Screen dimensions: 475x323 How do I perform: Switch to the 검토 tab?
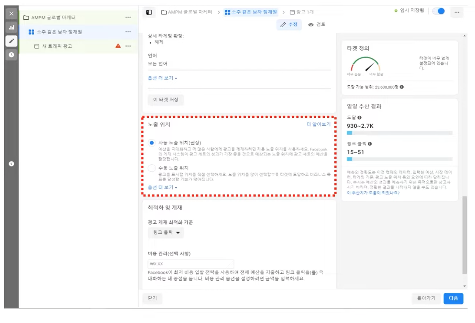pos(317,25)
